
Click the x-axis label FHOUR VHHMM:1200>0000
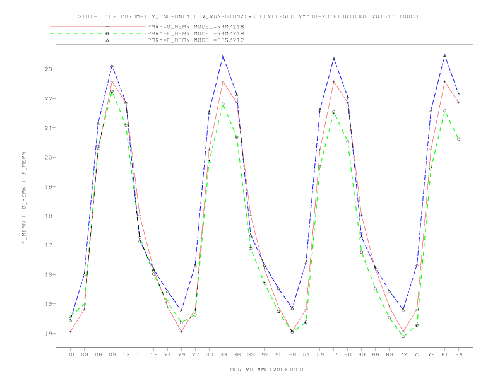coord(263,370)
